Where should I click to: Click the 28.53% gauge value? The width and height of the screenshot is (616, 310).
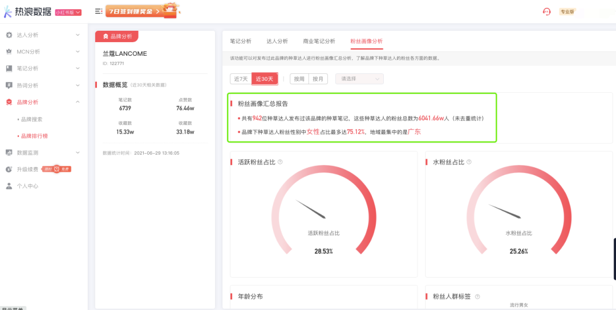(324, 251)
